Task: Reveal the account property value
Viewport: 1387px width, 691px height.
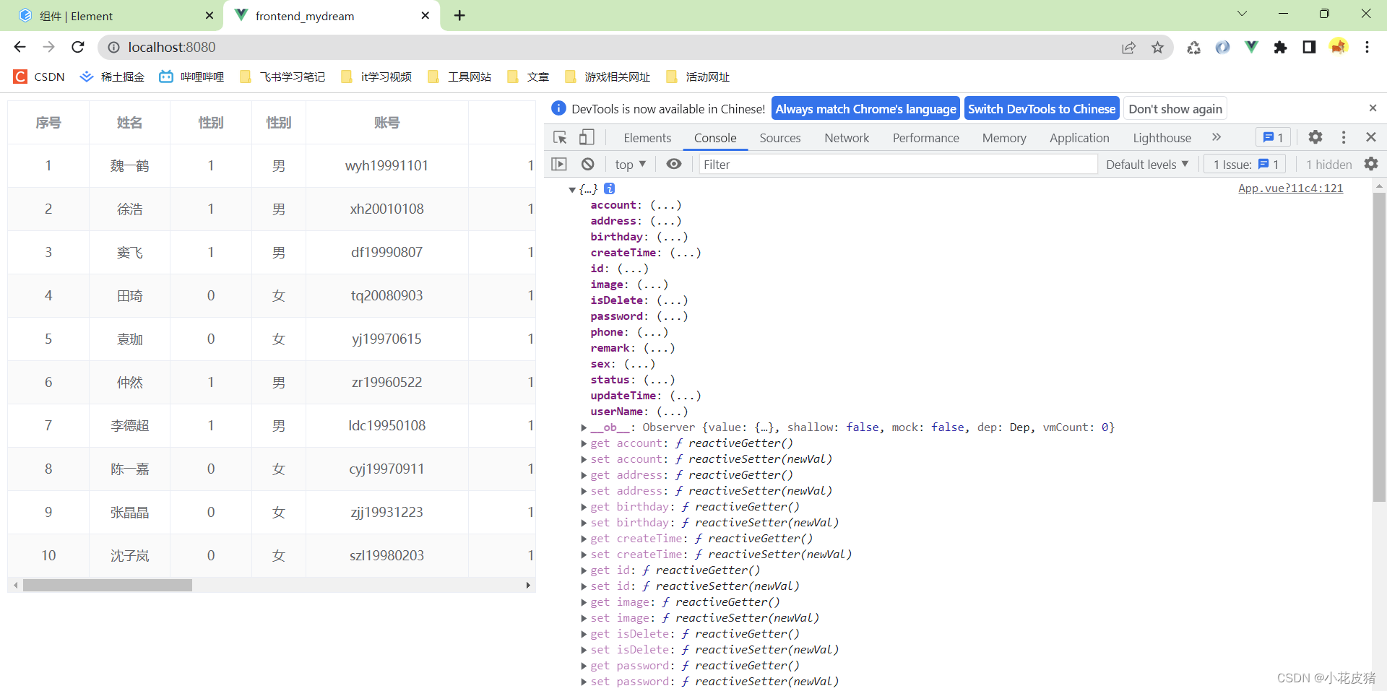Action: tap(665, 205)
